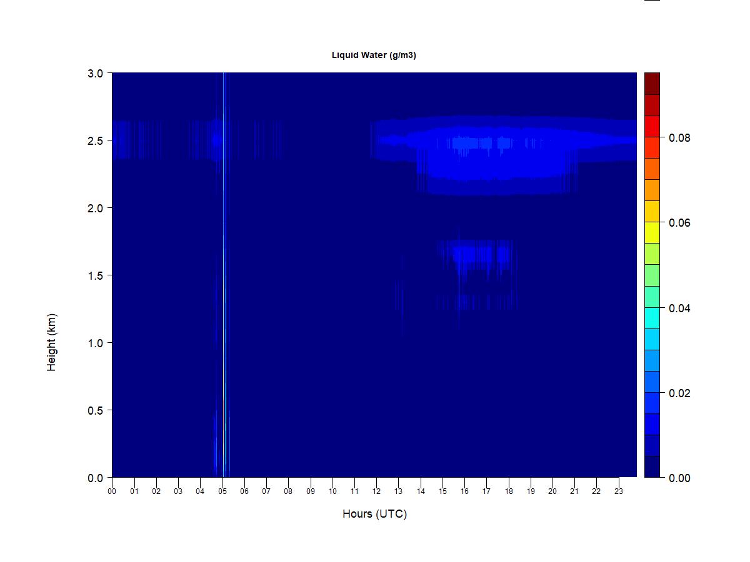Click the 0.04 colorbar scale label

[679, 308]
